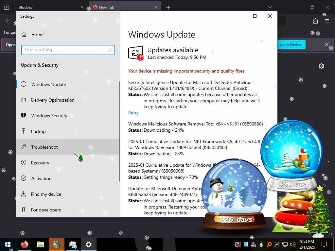Click the KB5050182 .NET Framework update entry

[x=194, y=144]
